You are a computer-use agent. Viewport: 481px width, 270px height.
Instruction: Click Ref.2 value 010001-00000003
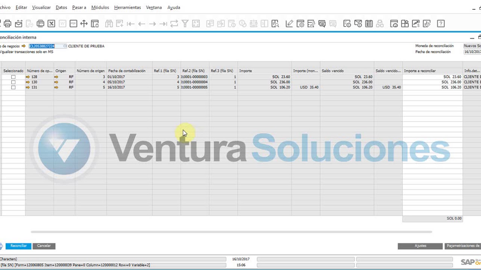(x=195, y=77)
